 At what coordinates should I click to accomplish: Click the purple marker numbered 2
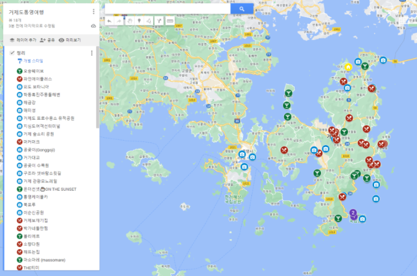point(353,213)
